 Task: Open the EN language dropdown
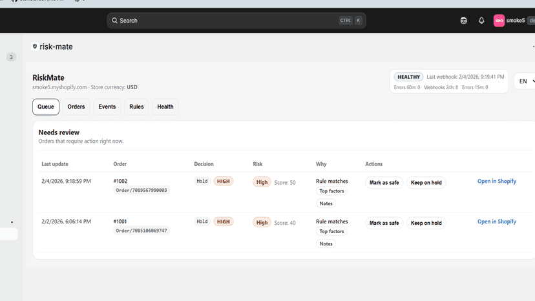(525, 81)
